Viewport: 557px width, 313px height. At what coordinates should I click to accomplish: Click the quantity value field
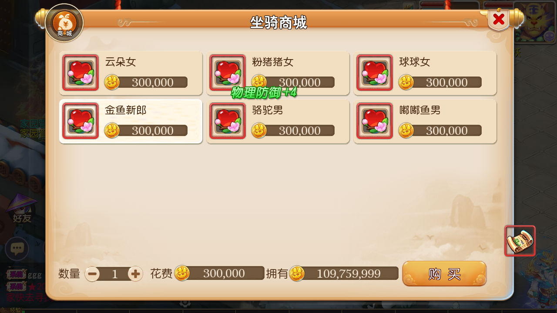[x=114, y=274]
